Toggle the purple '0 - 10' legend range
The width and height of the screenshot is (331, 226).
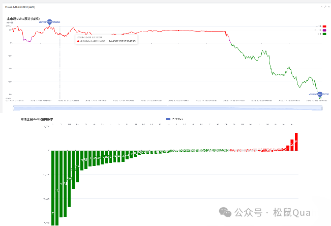tap(324, 30)
